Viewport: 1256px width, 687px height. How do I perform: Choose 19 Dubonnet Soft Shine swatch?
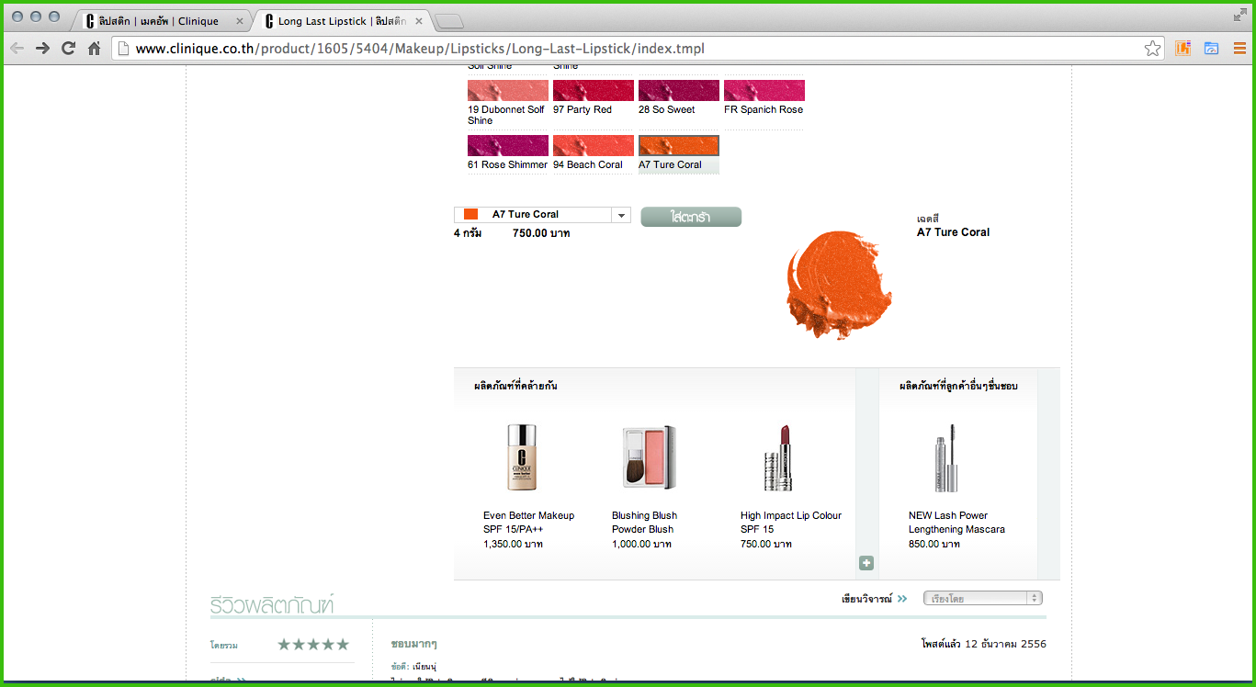[508, 90]
